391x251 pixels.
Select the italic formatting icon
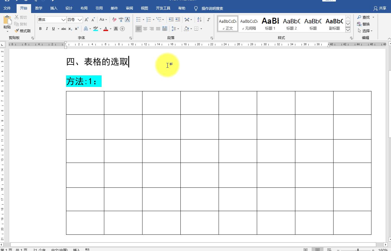pyautogui.click(x=47, y=29)
